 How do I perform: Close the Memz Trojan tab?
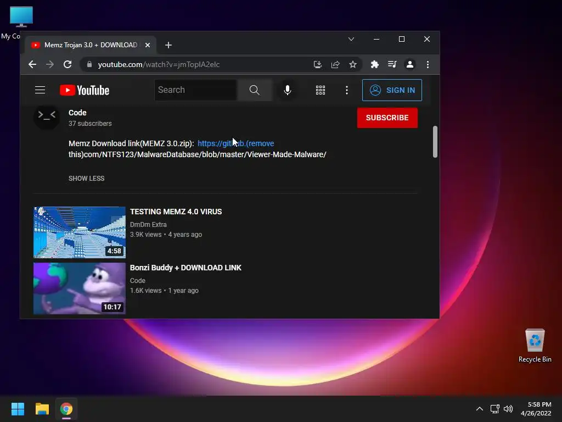tap(148, 45)
